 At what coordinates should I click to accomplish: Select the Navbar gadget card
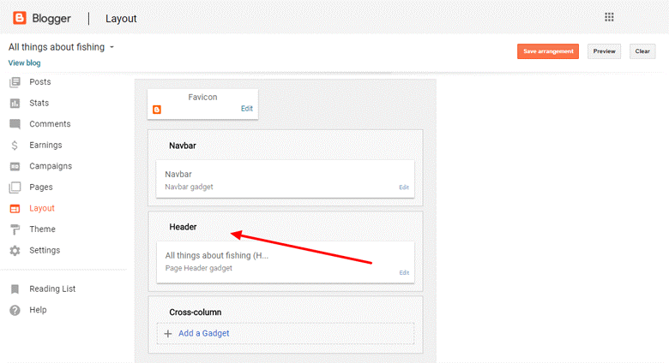(x=285, y=179)
